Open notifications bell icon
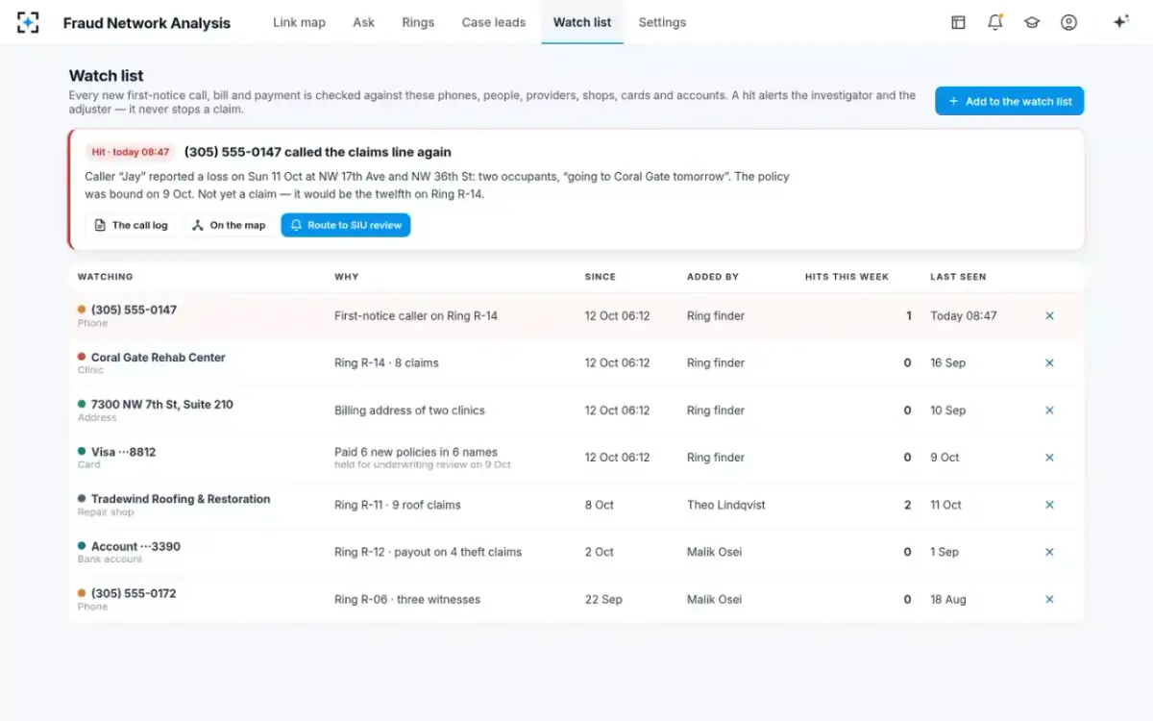 [x=995, y=22]
